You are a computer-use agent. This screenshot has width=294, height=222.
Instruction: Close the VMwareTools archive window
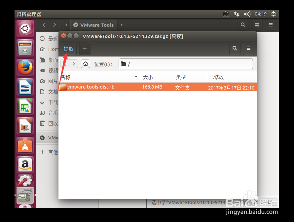pyautogui.click(x=63, y=36)
